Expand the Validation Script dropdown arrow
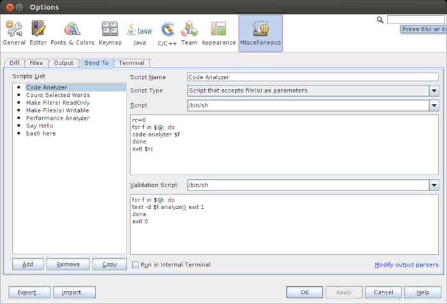This screenshot has height=304, width=447. coord(434,185)
